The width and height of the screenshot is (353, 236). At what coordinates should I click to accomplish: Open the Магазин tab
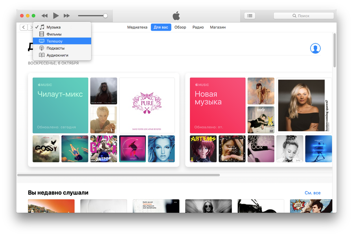[x=218, y=27]
